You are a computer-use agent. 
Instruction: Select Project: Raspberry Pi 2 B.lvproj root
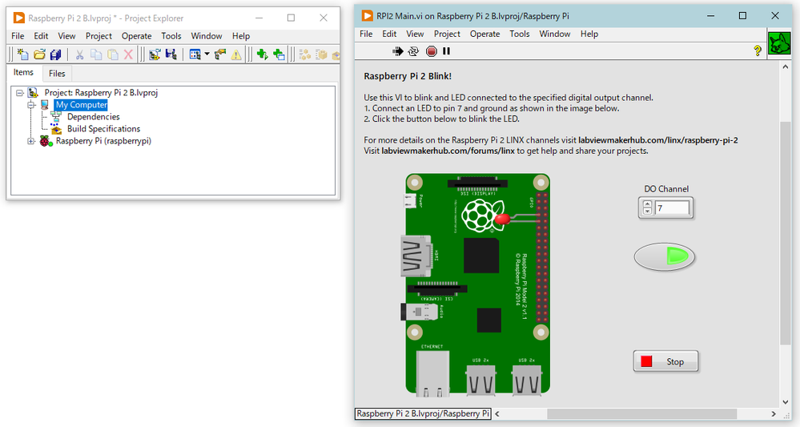(101, 93)
